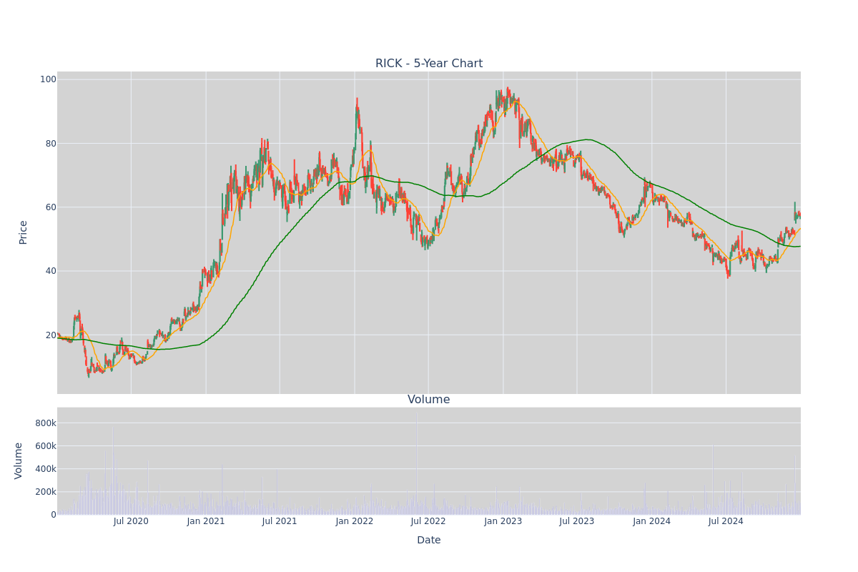
Task: Click the 'Volume' subplot title
Action: (x=429, y=400)
